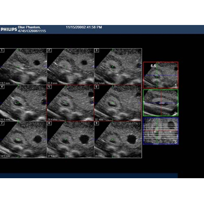Click the red slice line in view 3
The image size is (204, 204).
pos(161,131)
